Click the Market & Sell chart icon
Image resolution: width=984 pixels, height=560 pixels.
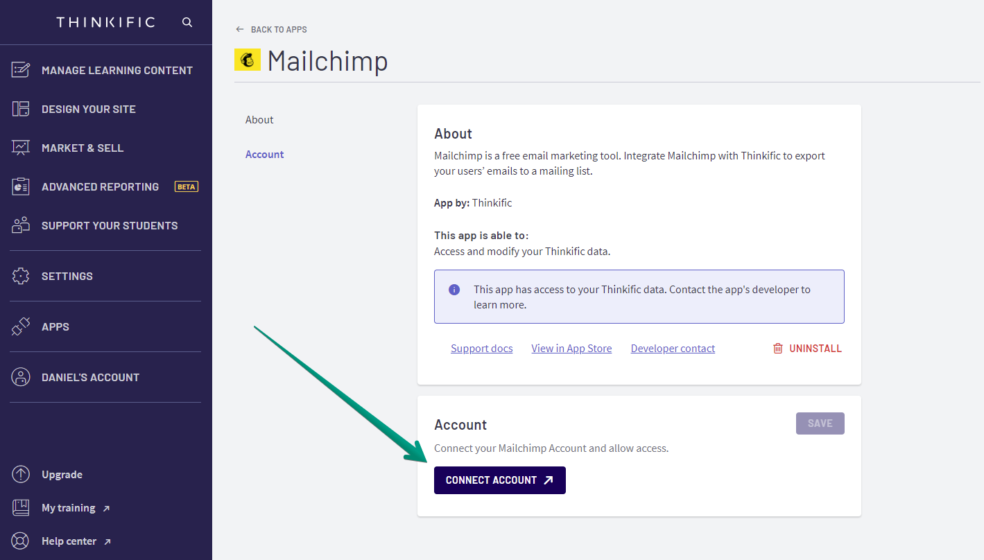coord(21,148)
